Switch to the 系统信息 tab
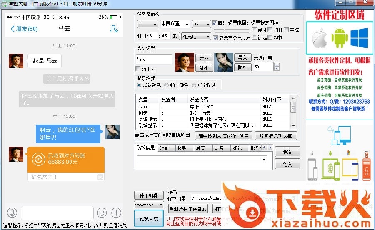 tap(146, 147)
